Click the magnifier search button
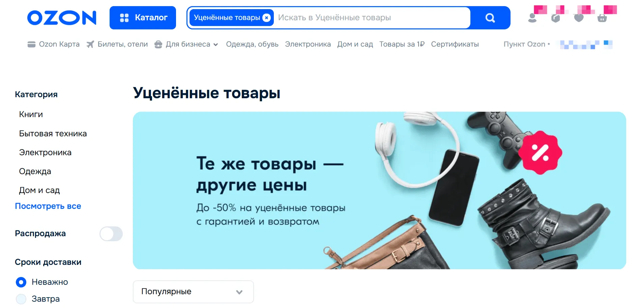The height and width of the screenshot is (308, 639). (490, 18)
